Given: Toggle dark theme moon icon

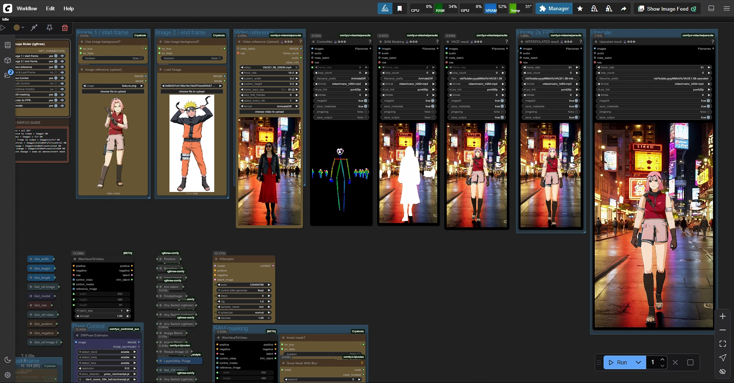Looking at the screenshot, I should coord(8,360).
